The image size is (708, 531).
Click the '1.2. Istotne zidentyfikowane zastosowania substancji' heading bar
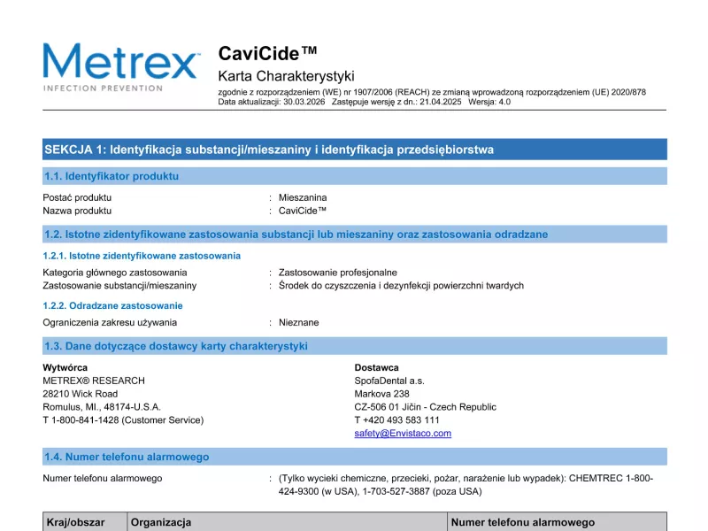355,235
